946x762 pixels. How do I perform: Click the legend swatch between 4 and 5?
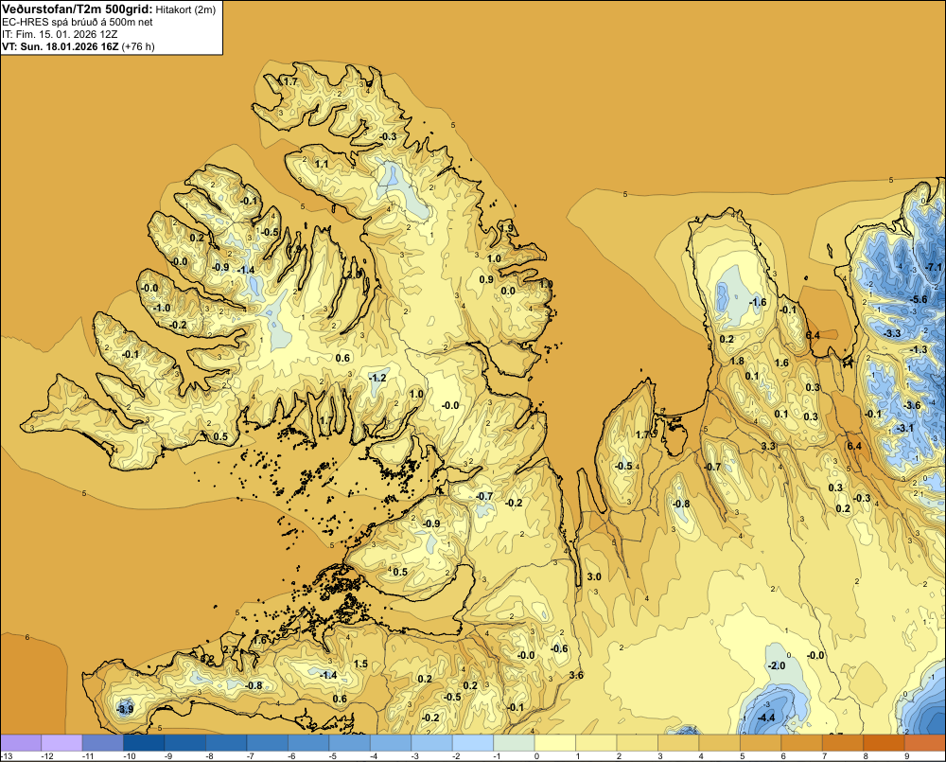tap(720, 743)
